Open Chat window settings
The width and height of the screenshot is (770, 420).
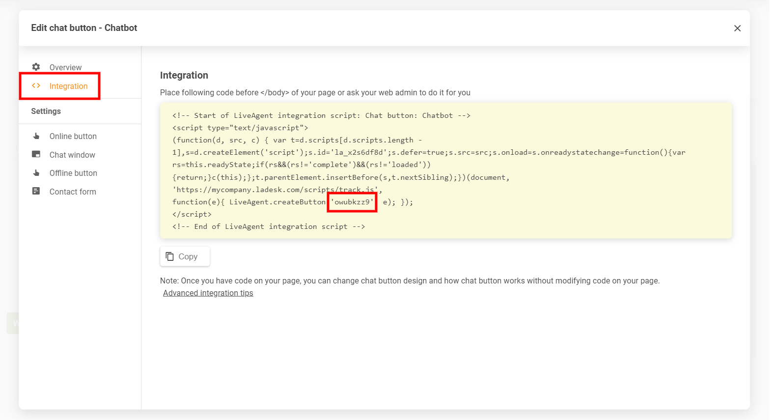(x=72, y=155)
